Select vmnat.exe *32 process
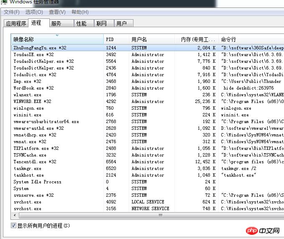Viewport: 284px width, 239px height. click(30, 142)
